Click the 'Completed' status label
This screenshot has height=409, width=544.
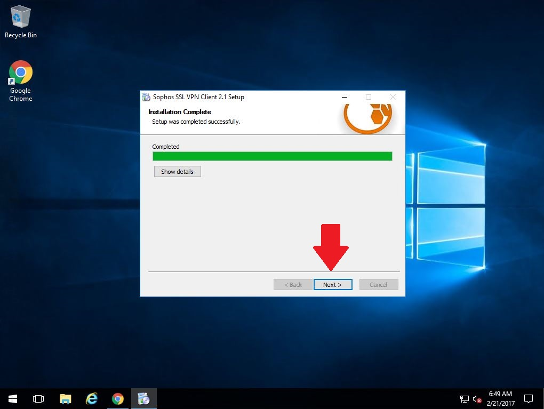[x=166, y=147]
